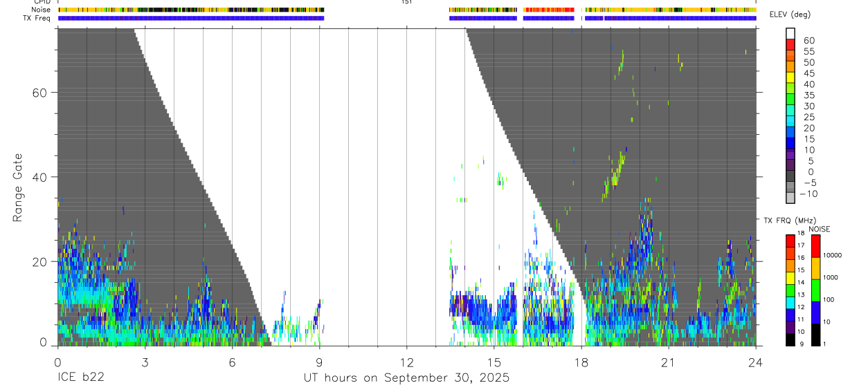This screenshot has width=850, height=392.
Task: Click the red segment of the ELEV color bar
Action: point(790,44)
